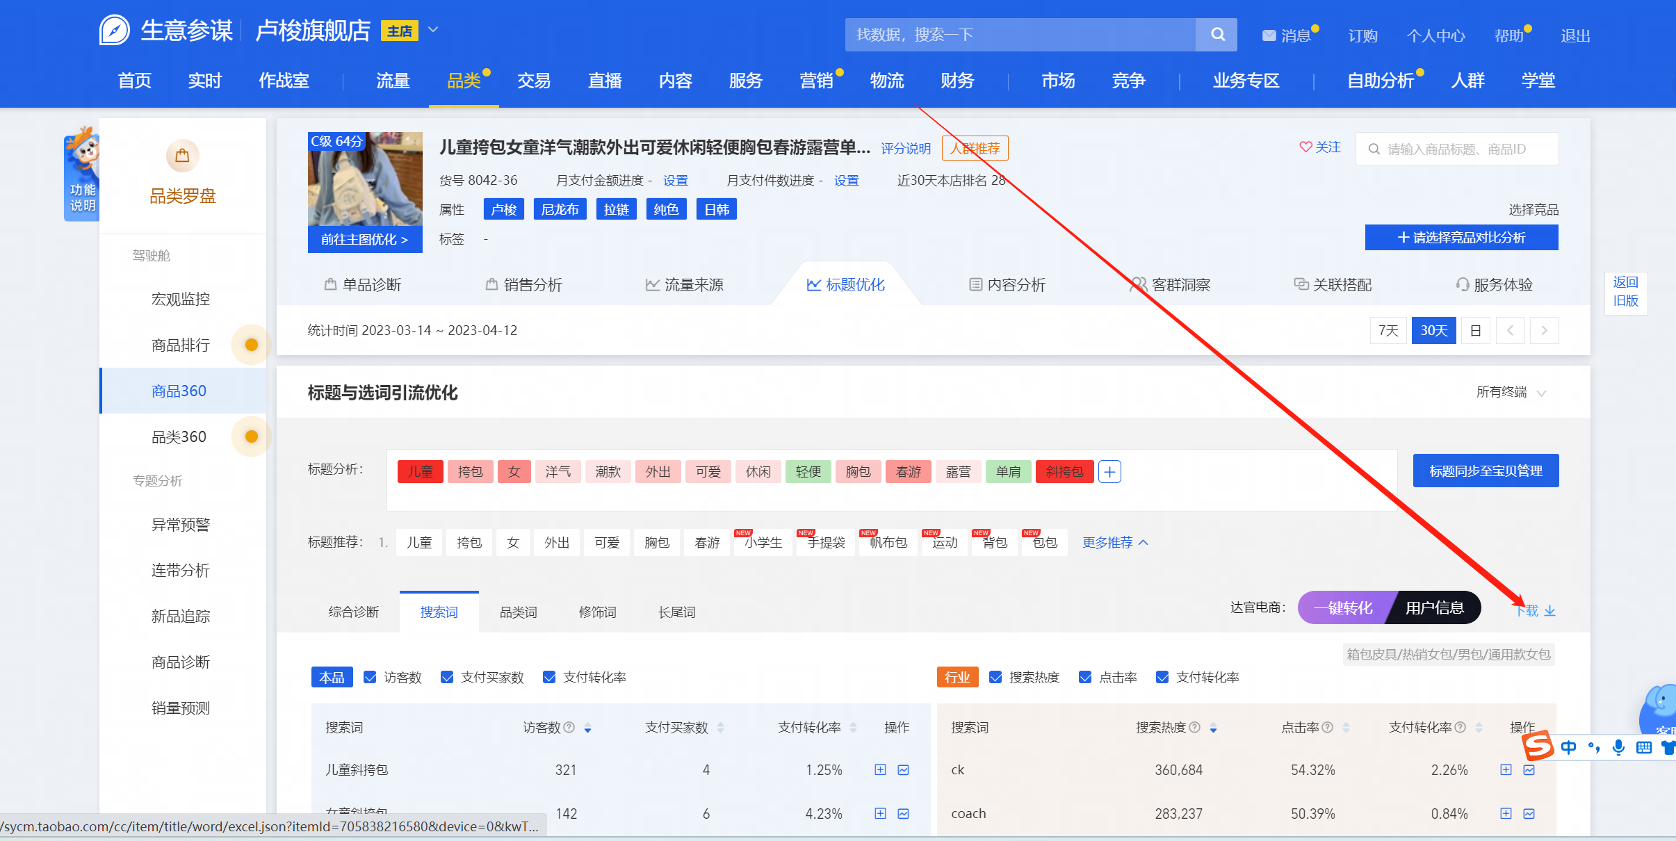Click the 标题同步至宝贝管理 button
Screen dimensions: 1676x841
point(1486,471)
